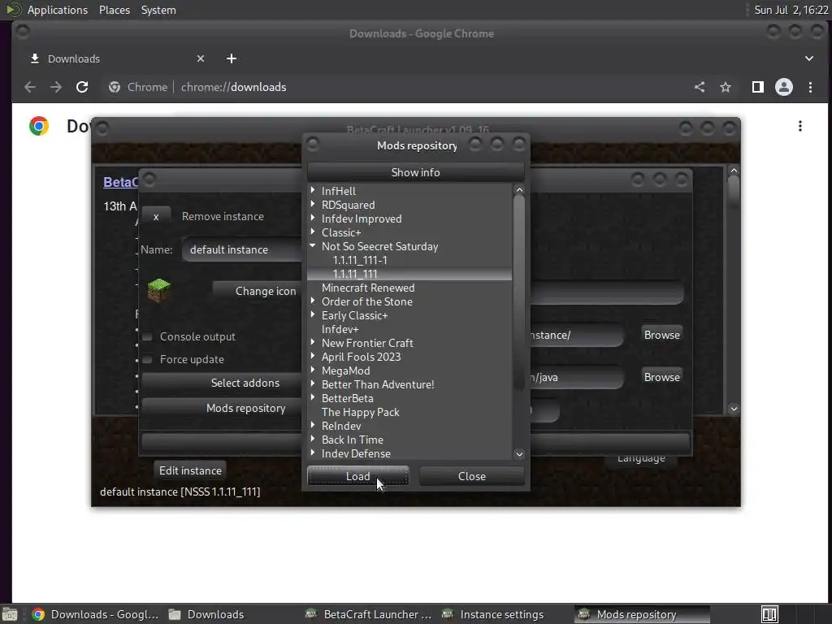This screenshot has width=832, height=624.
Task: Click the share icon in Chrome address bar
Action: pyautogui.click(x=700, y=87)
